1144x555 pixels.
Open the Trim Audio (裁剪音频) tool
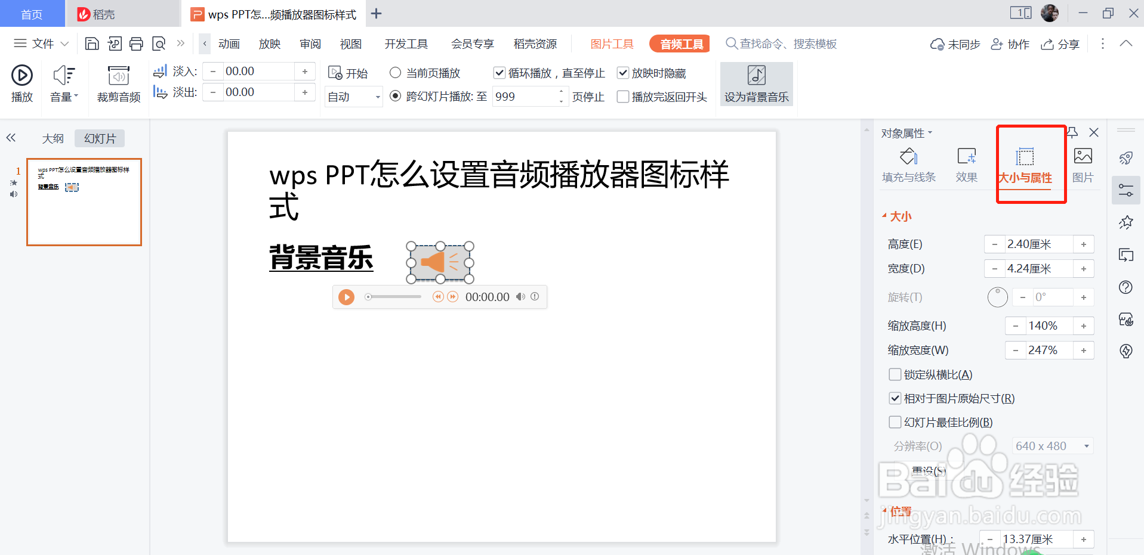119,84
